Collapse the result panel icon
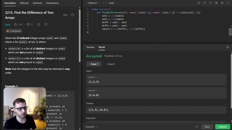 coord(228,47)
